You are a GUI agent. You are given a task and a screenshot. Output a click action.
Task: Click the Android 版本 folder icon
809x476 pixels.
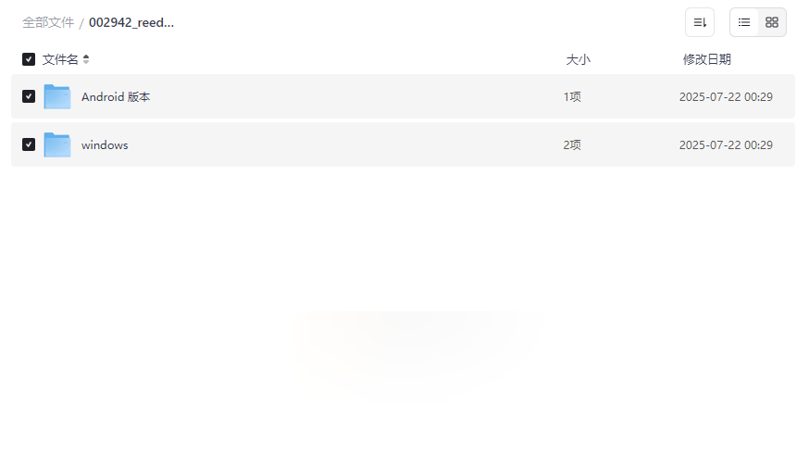[x=57, y=96]
